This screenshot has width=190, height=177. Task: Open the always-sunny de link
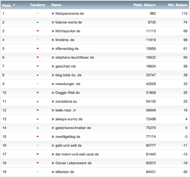[69, 119]
